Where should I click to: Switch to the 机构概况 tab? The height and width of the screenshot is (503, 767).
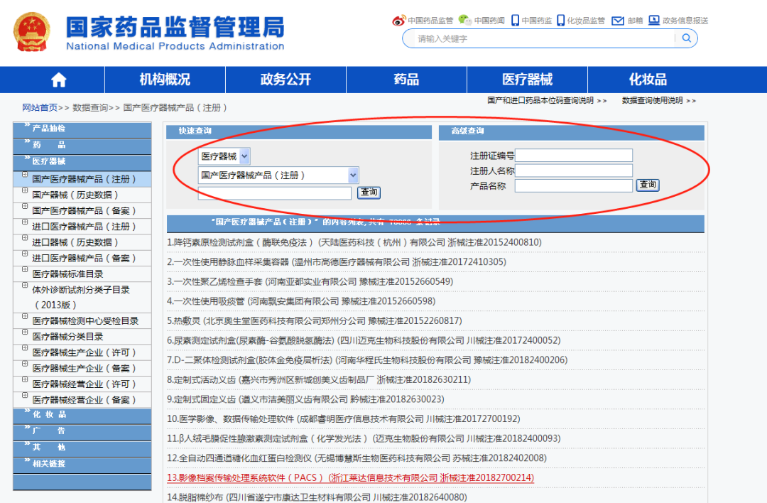[164, 80]
